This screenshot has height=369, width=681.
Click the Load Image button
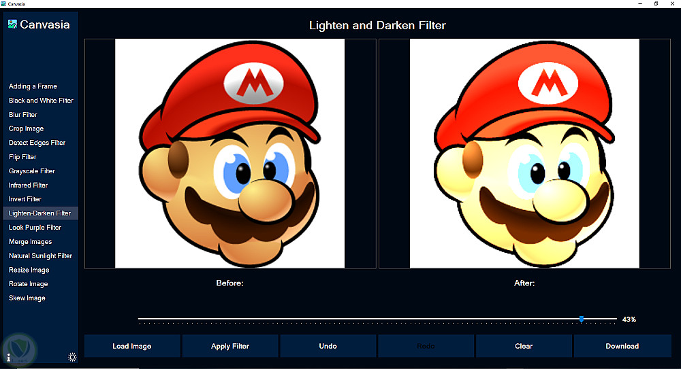132,346
